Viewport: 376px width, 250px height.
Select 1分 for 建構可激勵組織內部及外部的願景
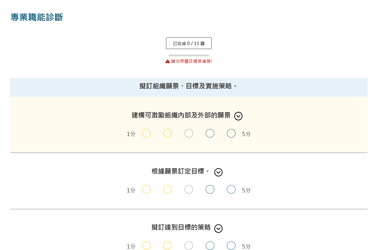click(146, 134)
